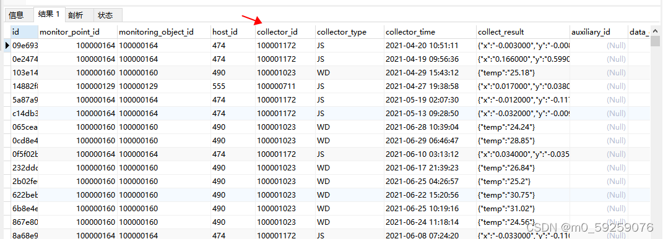Image resolution: width=663 pixels, height=239 pixels.
Task: Select the collect_result cell in row 0f5f02b
Action: tap(522, 154)
